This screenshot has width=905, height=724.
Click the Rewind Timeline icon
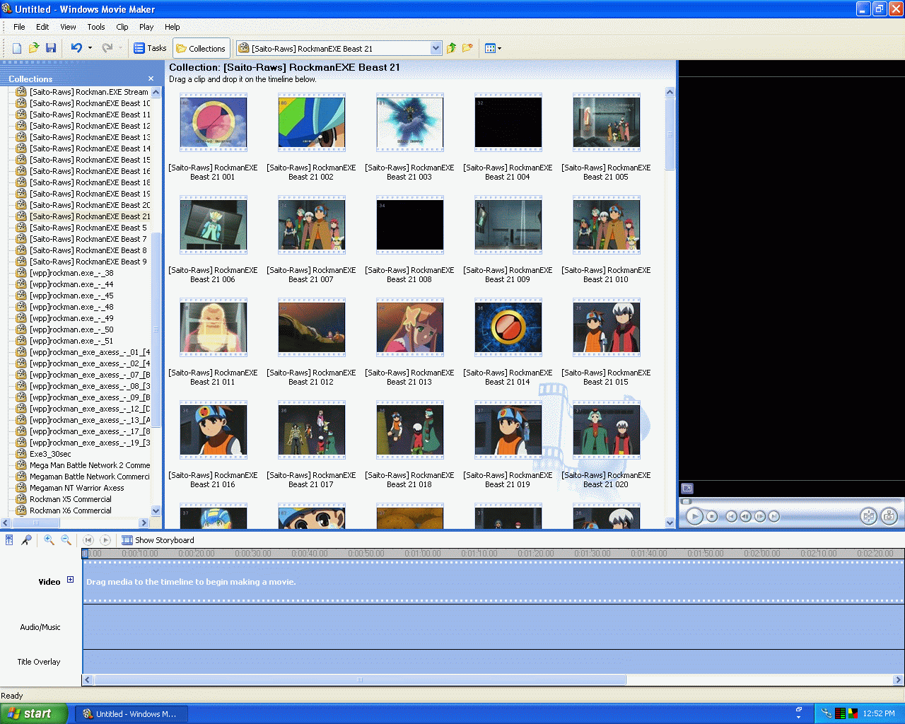tap(88, 539)
